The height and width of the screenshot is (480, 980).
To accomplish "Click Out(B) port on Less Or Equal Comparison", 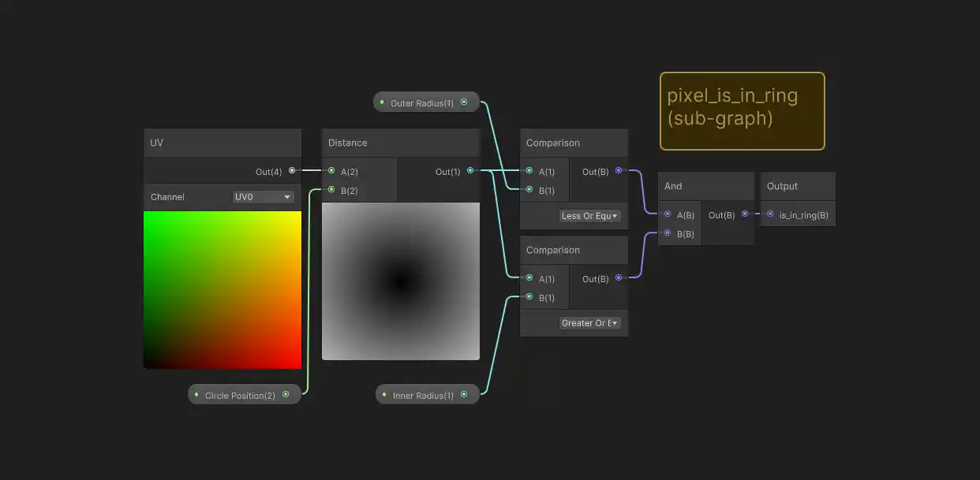I will click(x=618, y=171).
